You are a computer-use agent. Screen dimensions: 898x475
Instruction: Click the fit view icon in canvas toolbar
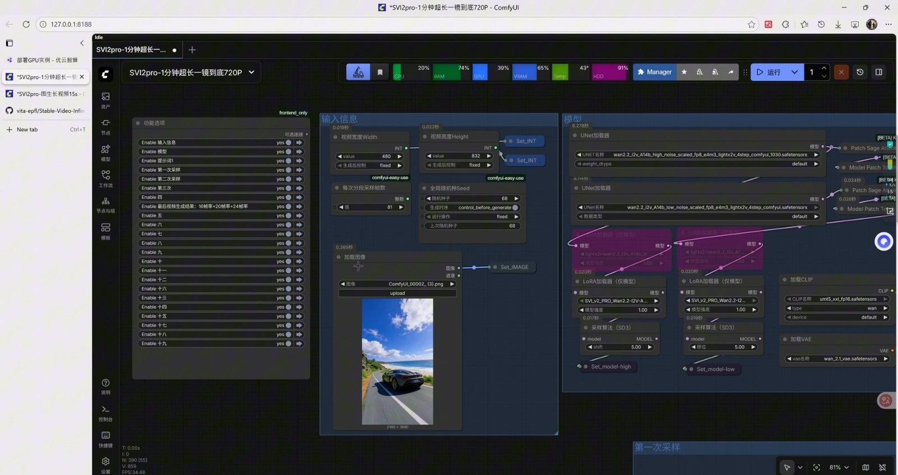pyautogui.click(x=817, y=467)
